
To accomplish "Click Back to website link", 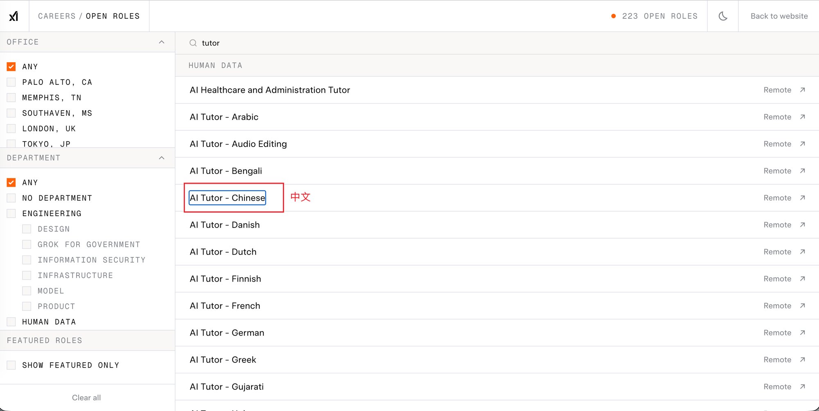I will (x=779, y=16).
